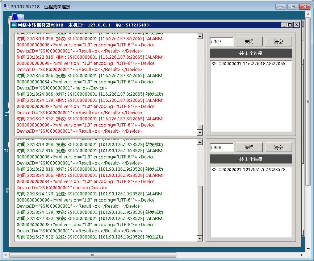This screenshot has height=261, width=314.
Task: Click lower log line 时间[20:18:27 832] 发送 转发成功
Action: (x=90, y=237)
